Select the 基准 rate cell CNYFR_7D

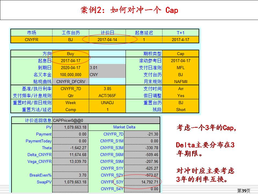[x=70, y=89]
